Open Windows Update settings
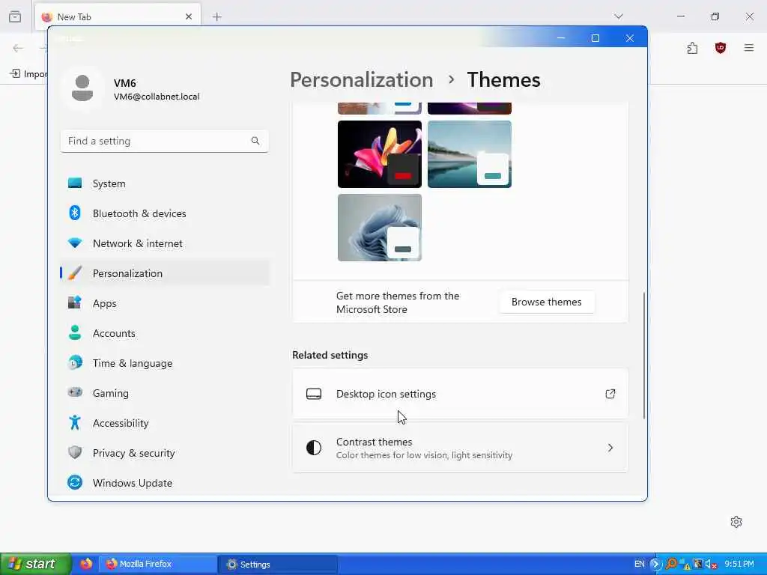This screenshot has height=575, width=767. point(165,483)
